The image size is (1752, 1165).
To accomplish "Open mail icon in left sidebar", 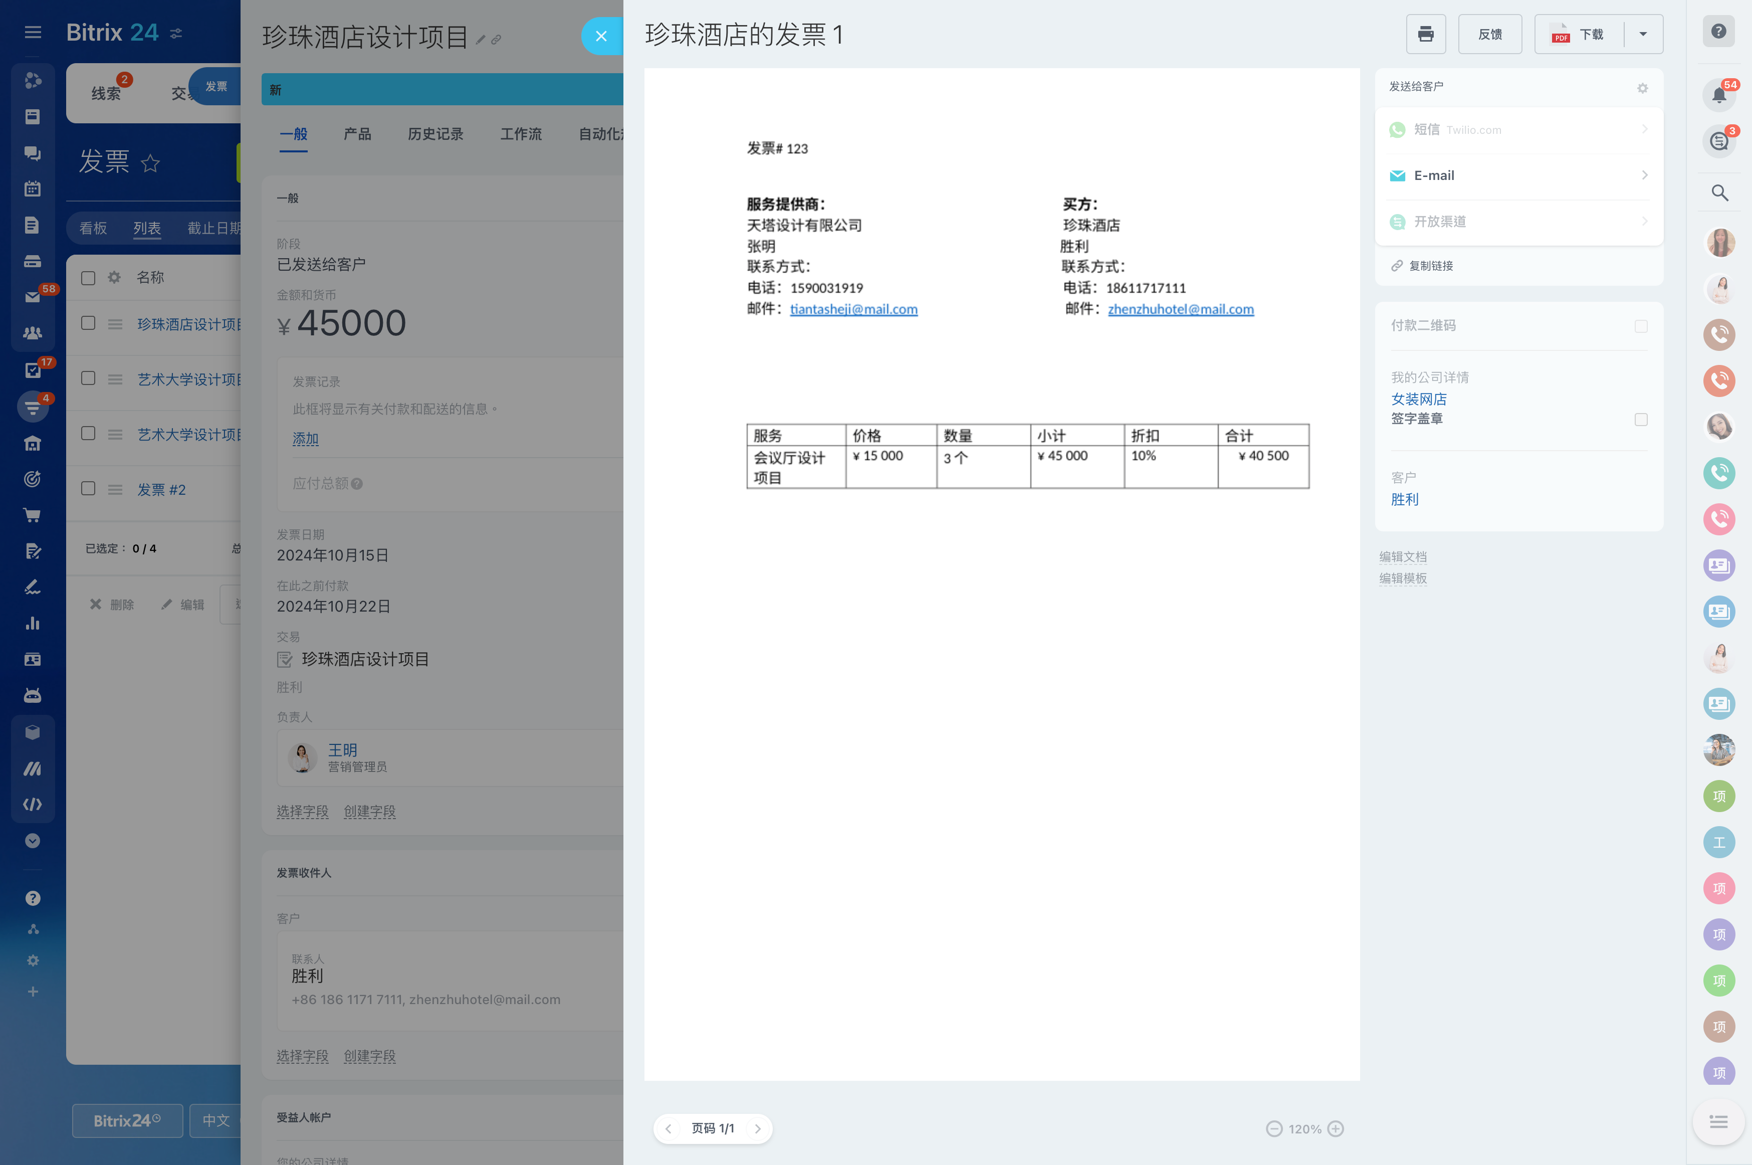I will (33, 297).
